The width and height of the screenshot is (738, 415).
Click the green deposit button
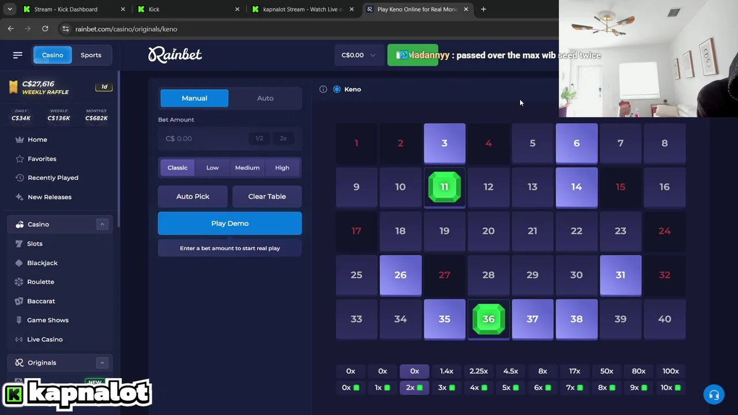point(413,55)
